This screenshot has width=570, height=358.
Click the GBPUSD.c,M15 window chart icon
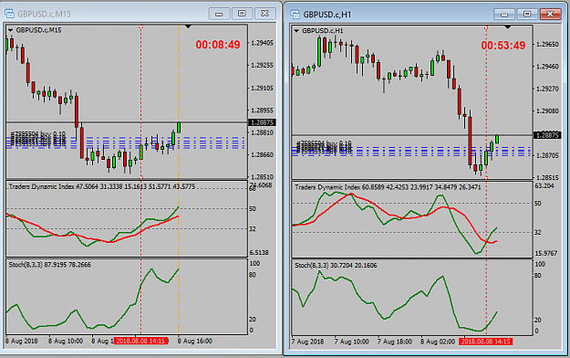point(9,14)
